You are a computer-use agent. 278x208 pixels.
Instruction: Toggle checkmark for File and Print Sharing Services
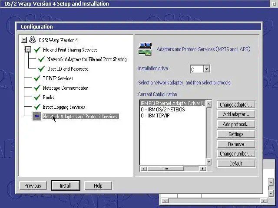point(37,50)
